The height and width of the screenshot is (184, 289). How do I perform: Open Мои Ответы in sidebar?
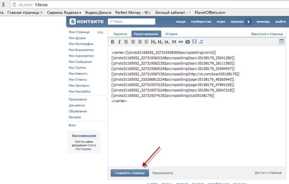coord(78,79)
